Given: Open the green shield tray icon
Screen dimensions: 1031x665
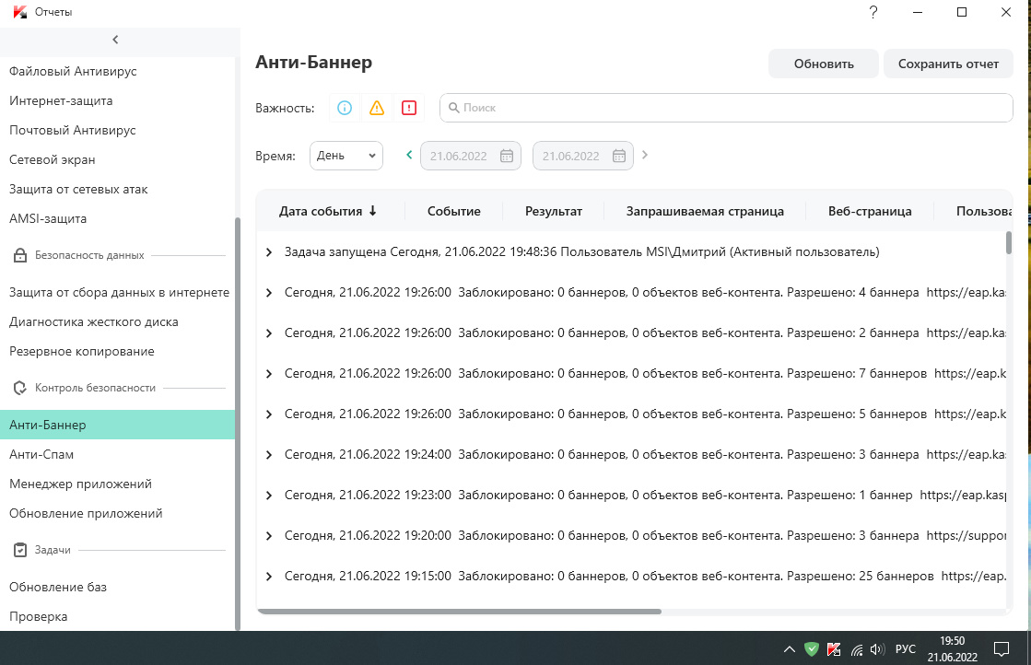Looking at the screenshot, I should click(812, 649).
